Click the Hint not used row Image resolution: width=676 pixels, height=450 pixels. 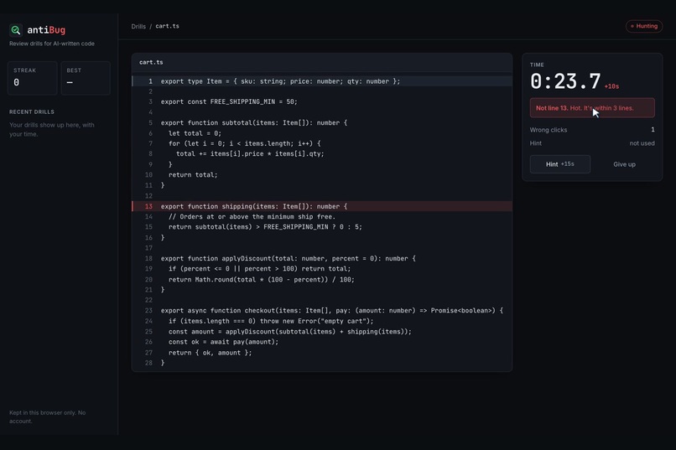592,143
